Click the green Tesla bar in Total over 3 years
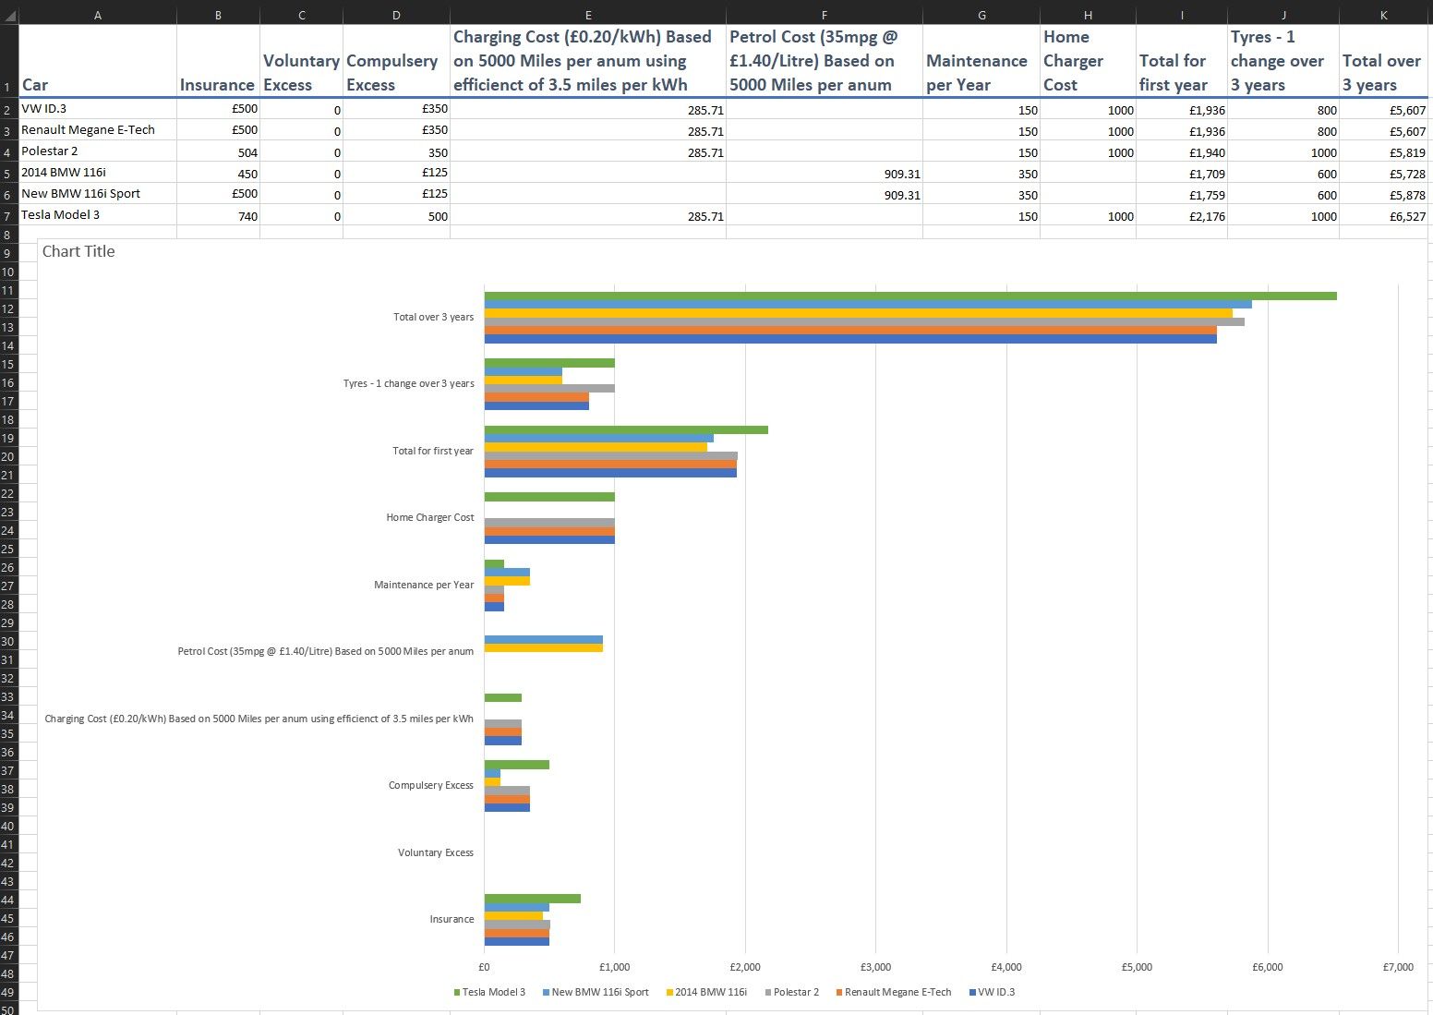 (x=909, y=296)
